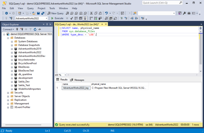Toggle the IntelliSense Enabled button

pyautogui.click(x=85, y=18)
